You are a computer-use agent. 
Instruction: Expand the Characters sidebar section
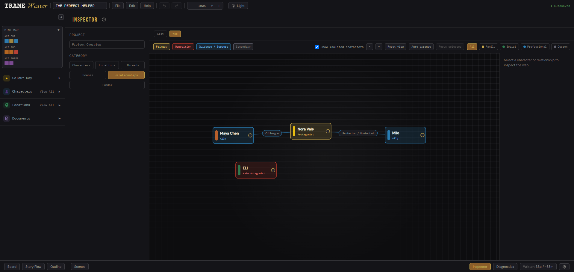pos(59,92)
